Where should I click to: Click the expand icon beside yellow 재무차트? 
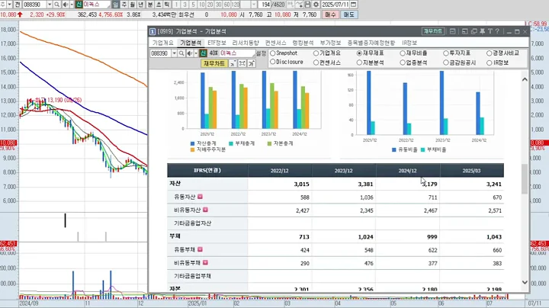[x=242, y=63]
